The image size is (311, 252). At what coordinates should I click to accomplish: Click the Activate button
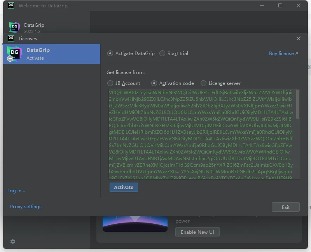(124, 187)
